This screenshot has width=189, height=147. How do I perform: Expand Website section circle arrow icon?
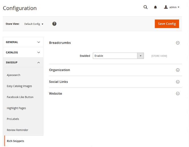click(x=178, y=93)
